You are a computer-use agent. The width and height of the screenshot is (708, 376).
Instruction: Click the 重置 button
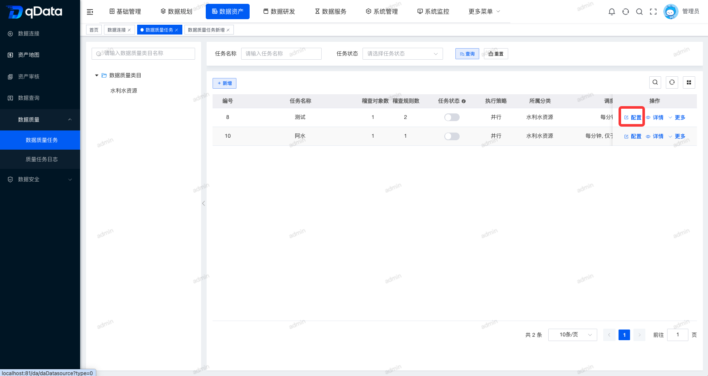(496, 54)
